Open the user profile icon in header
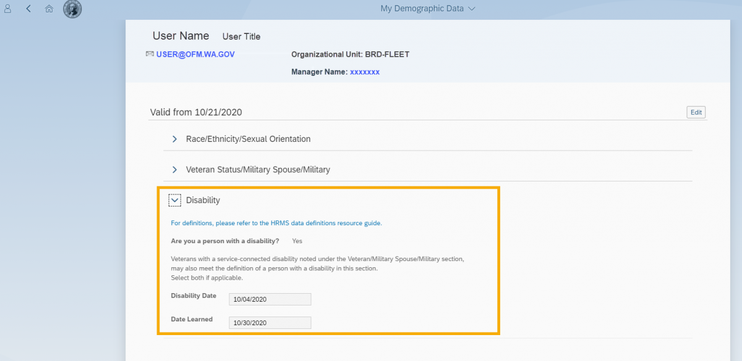 pos(9,9)
